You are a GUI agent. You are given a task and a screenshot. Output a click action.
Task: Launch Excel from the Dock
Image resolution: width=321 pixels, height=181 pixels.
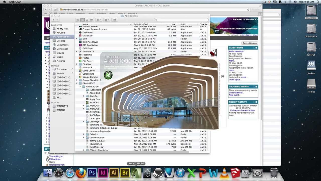click(x=191, y=173)
